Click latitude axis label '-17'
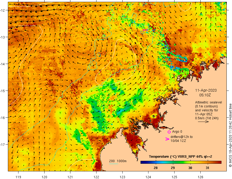Viewport: 232px width, 179px height. [x=3, y=145]
